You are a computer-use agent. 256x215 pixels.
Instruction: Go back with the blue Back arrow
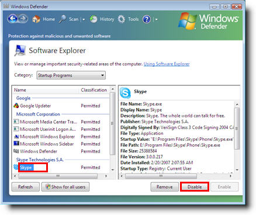click(13, 19)
